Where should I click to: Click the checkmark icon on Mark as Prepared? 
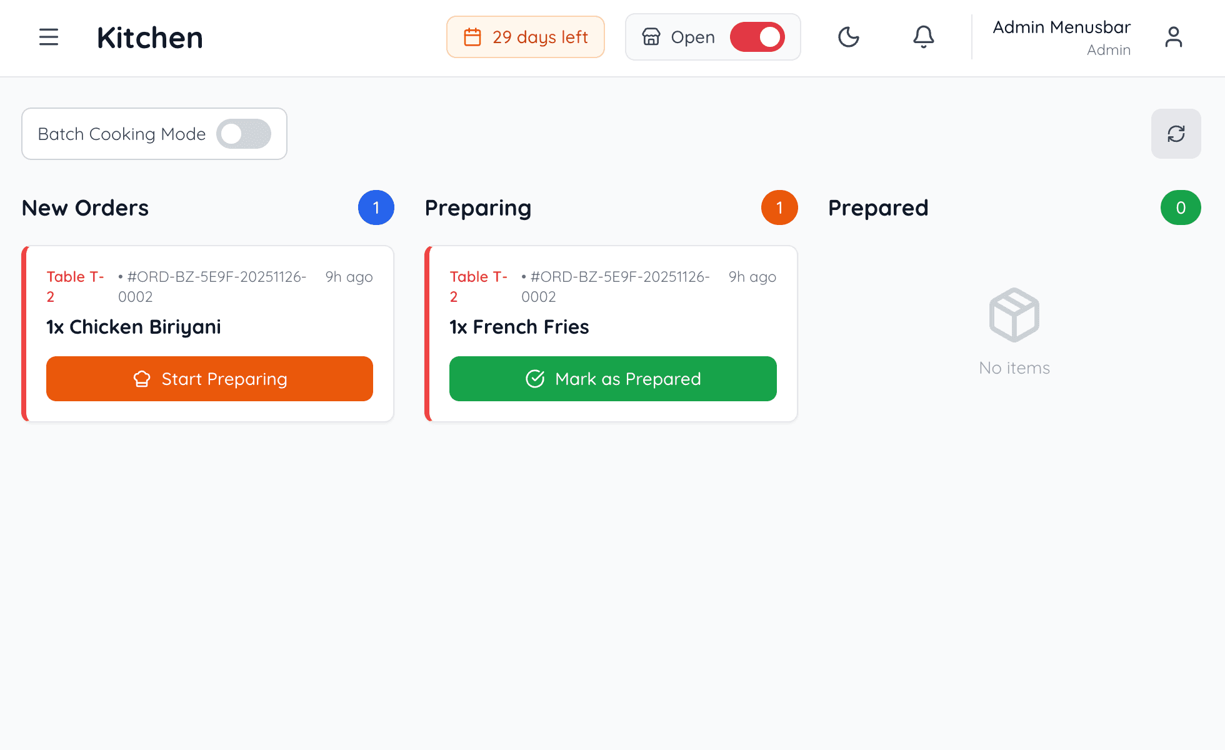[x=534, y=379]
